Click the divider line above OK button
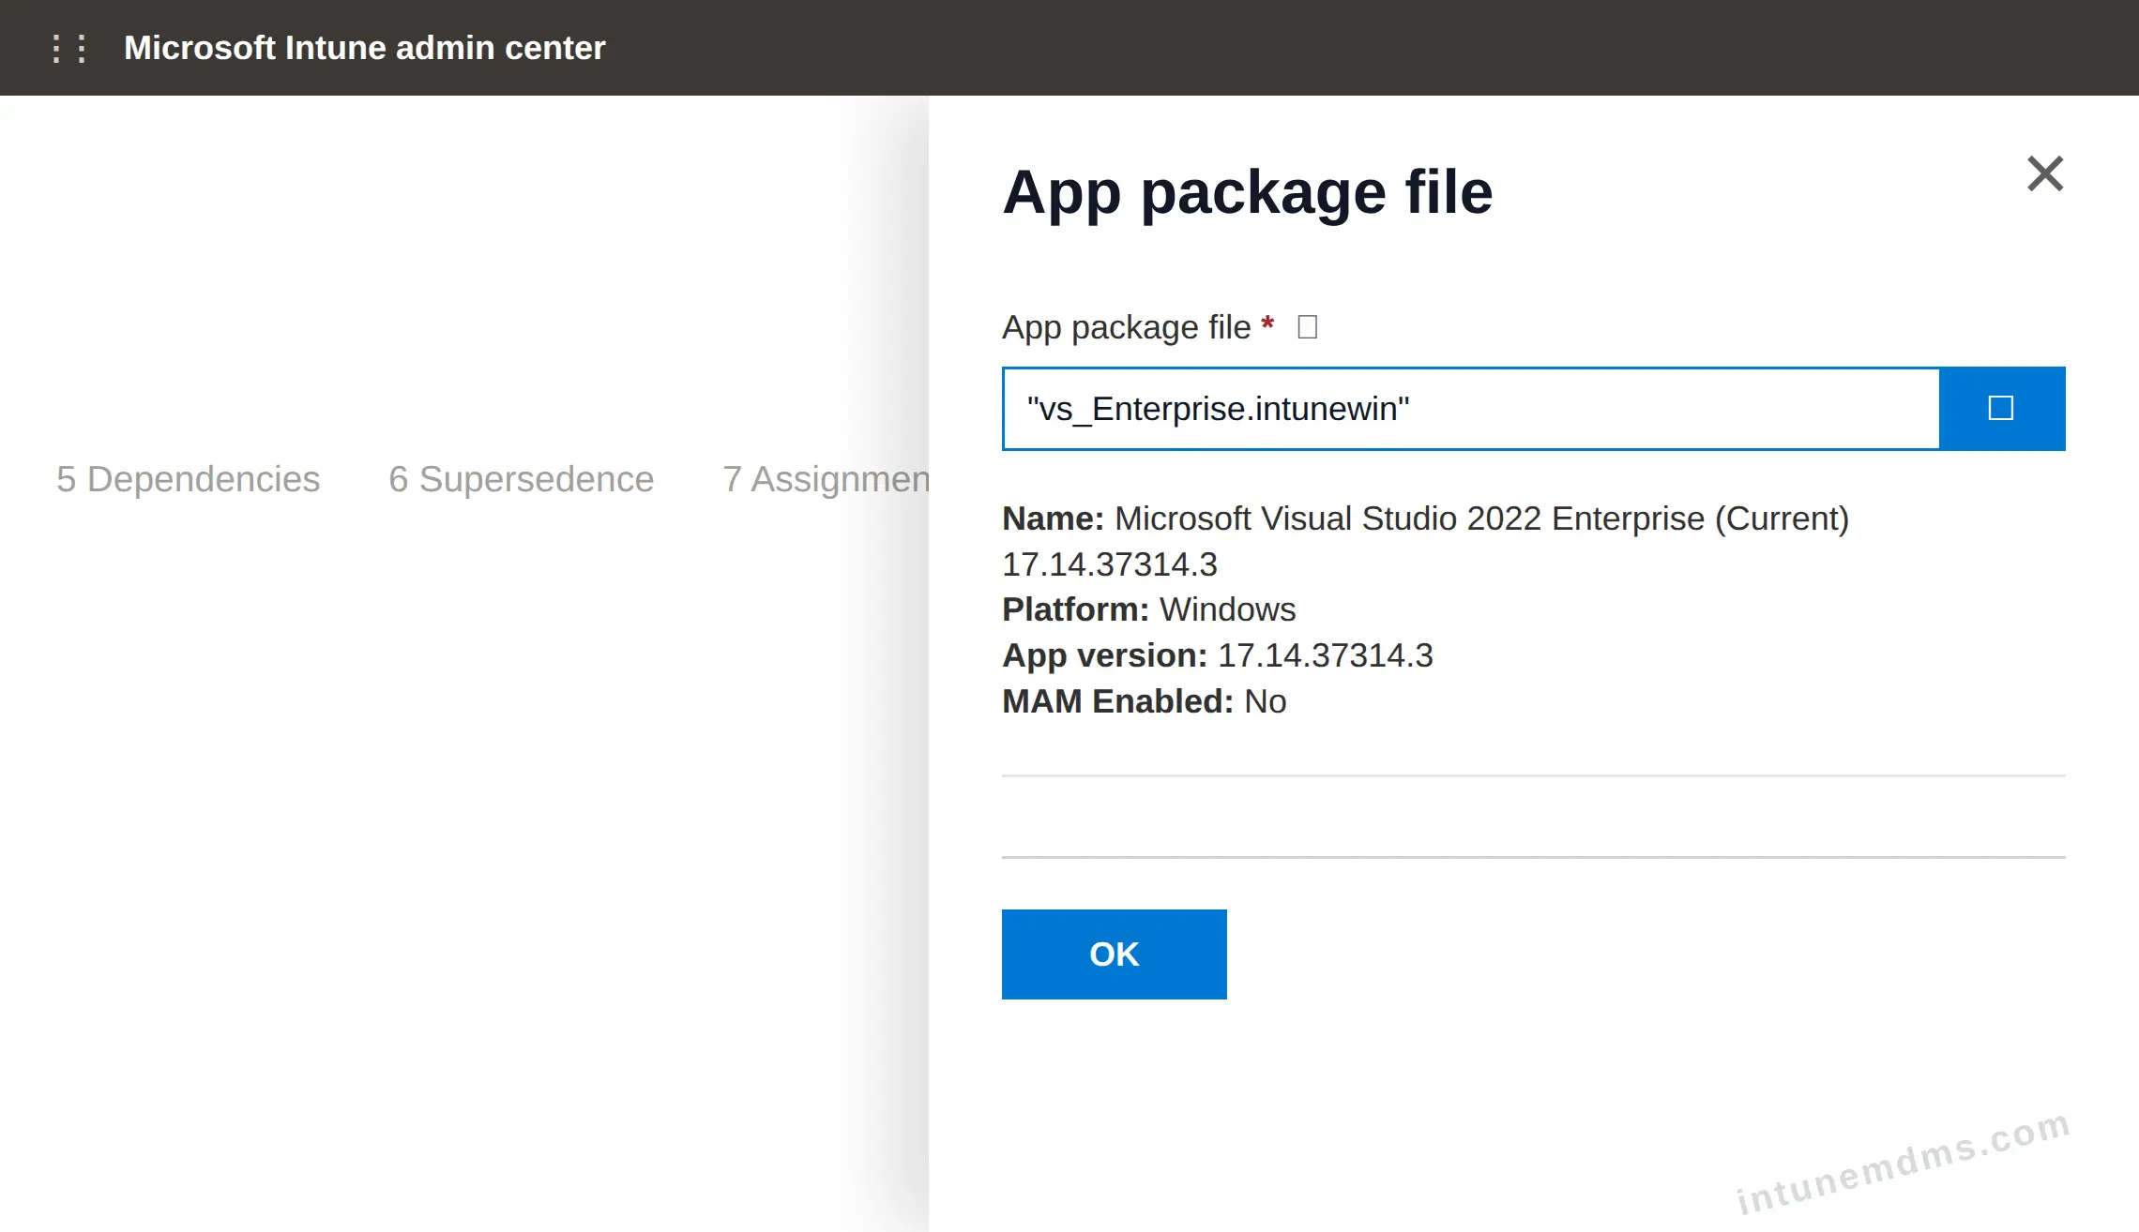 click(x=1534, y=857)
